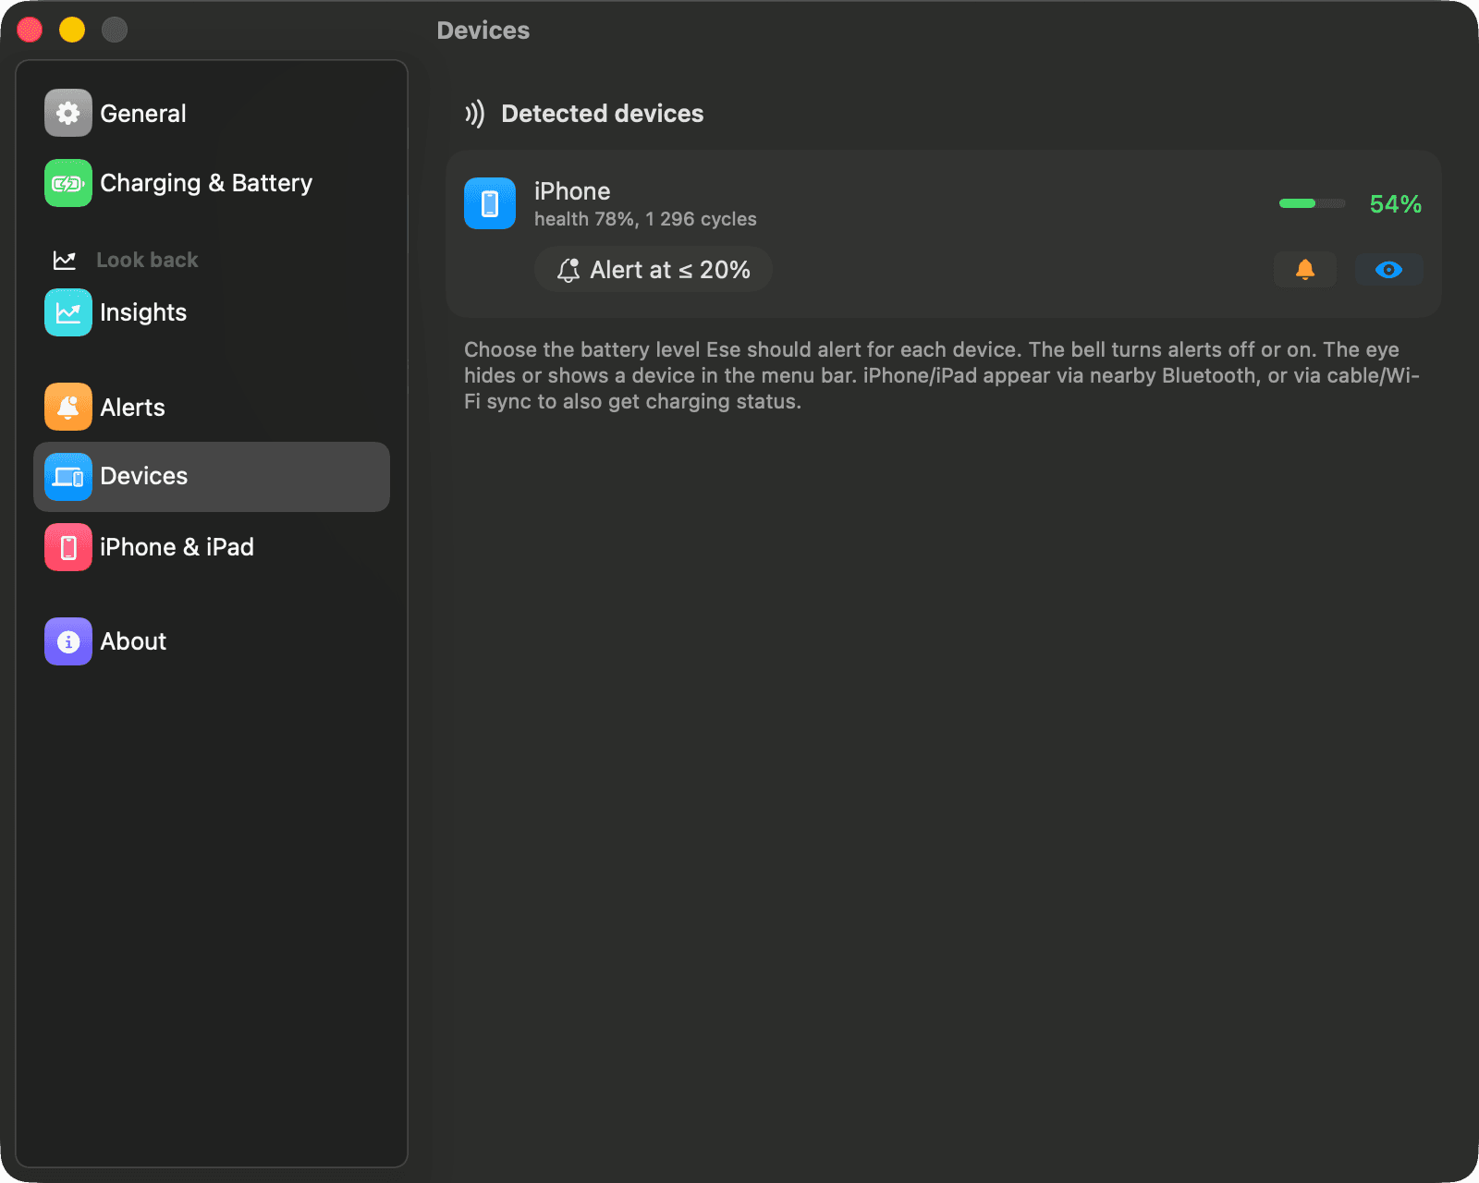Click the Detected devices signal waves icon
Screen dimensions: 1479x1183
(474, 114)
